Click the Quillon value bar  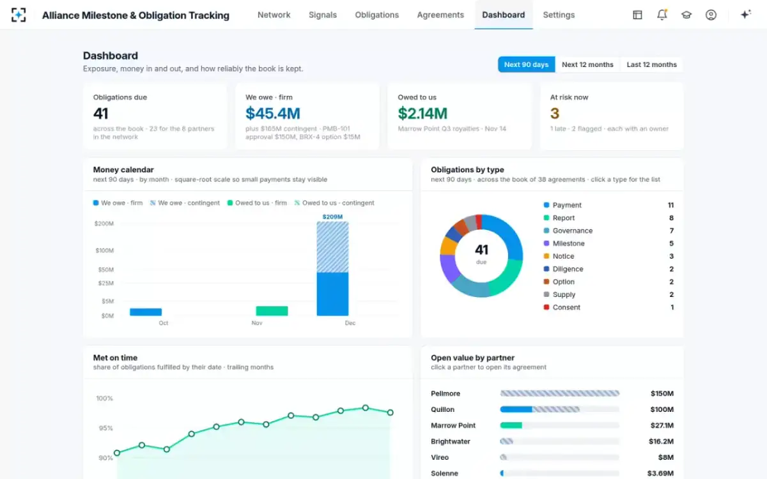click(540, 409)
